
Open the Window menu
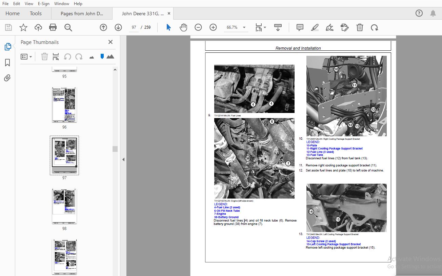[x=62, y=3]
